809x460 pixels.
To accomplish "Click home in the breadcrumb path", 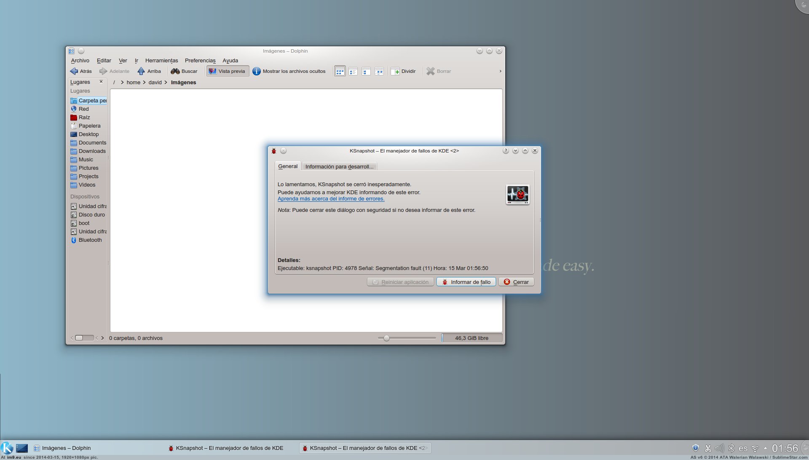I will click(133, 83).
